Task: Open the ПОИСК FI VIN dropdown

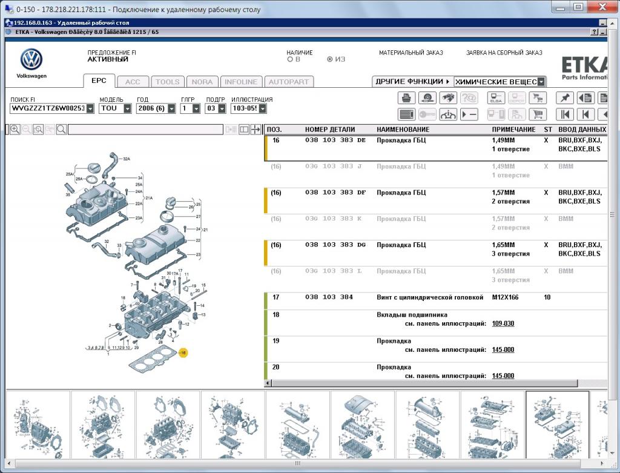Action: pos(90,108)
